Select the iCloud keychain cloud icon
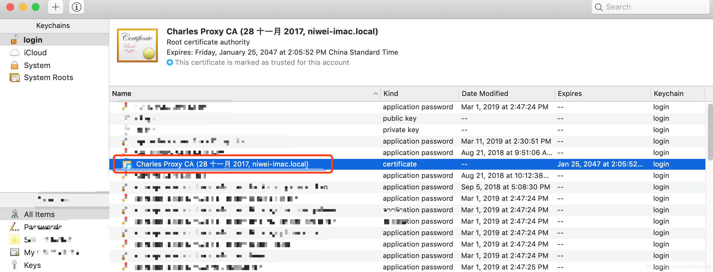The width and height of the screenshot is (713, 272). (15, 52)
